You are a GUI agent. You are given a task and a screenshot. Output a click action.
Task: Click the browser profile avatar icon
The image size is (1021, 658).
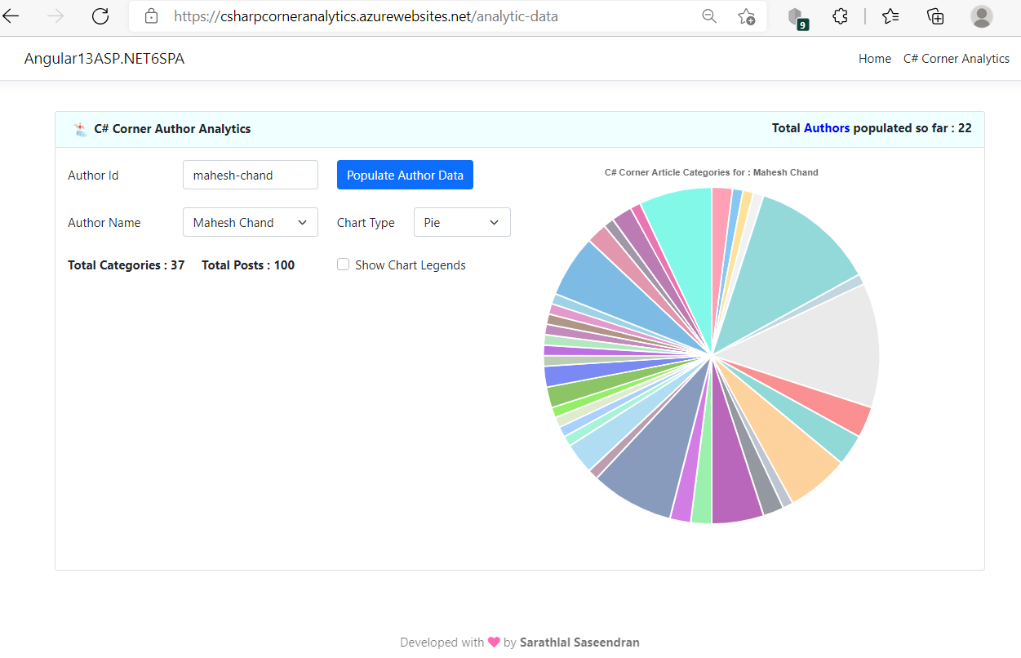(x=981, y=16)
